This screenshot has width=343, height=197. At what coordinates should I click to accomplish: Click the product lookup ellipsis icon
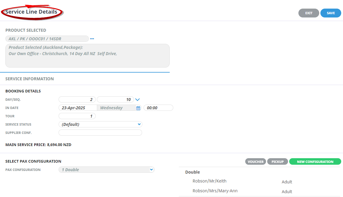click(92, 39)
